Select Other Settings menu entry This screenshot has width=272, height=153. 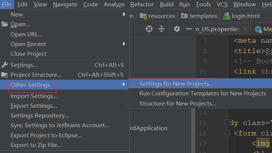coord(65,85)
